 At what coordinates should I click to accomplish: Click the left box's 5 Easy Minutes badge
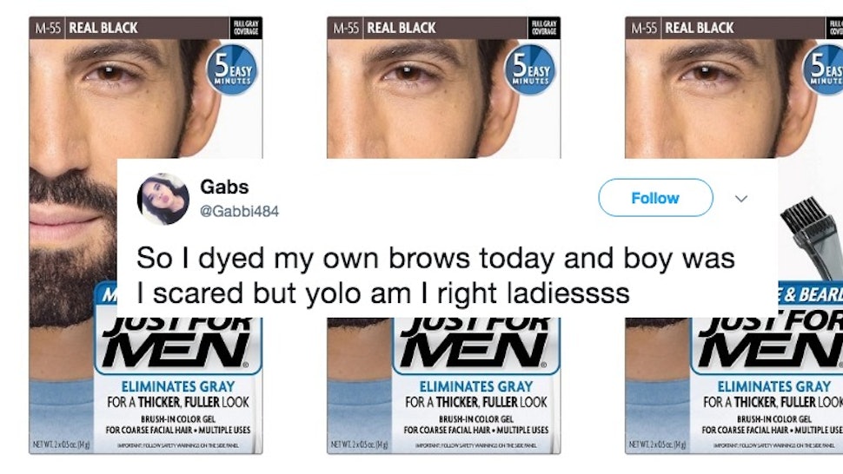(x=232, y=69)
